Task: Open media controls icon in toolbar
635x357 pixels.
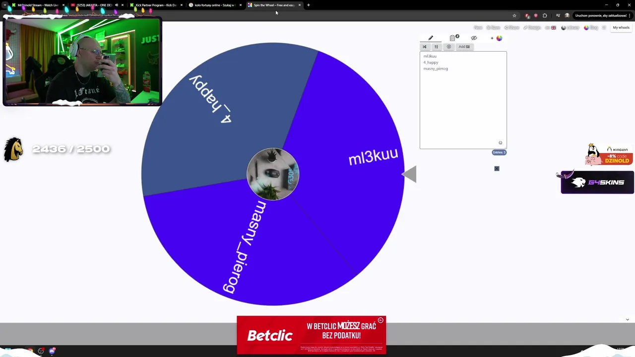Action: (558, 15)
